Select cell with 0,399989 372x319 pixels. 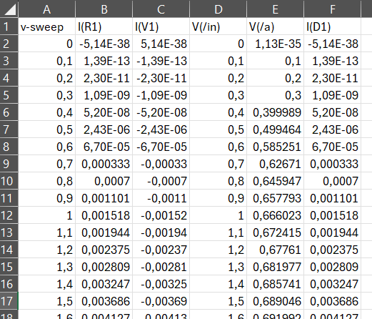[x=276, y=112]
